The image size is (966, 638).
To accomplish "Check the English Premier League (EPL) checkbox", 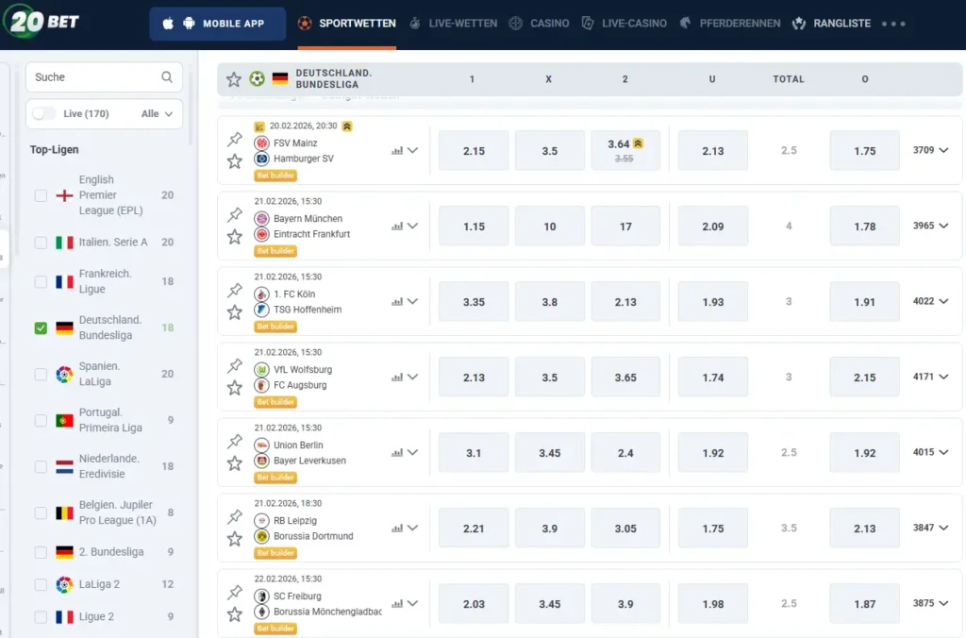I will click(41, 195).
